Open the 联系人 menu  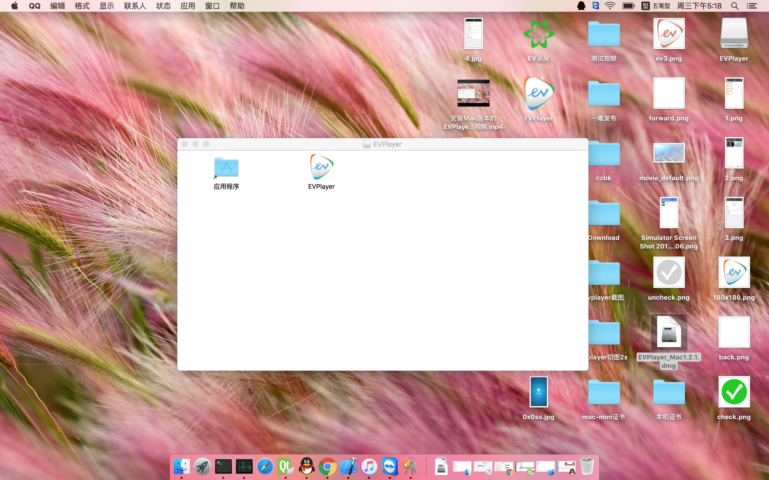(135, 6)
